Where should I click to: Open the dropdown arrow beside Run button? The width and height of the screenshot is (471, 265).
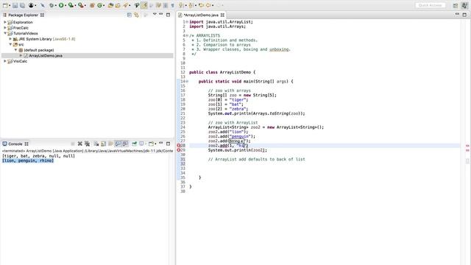click(65, 5)
